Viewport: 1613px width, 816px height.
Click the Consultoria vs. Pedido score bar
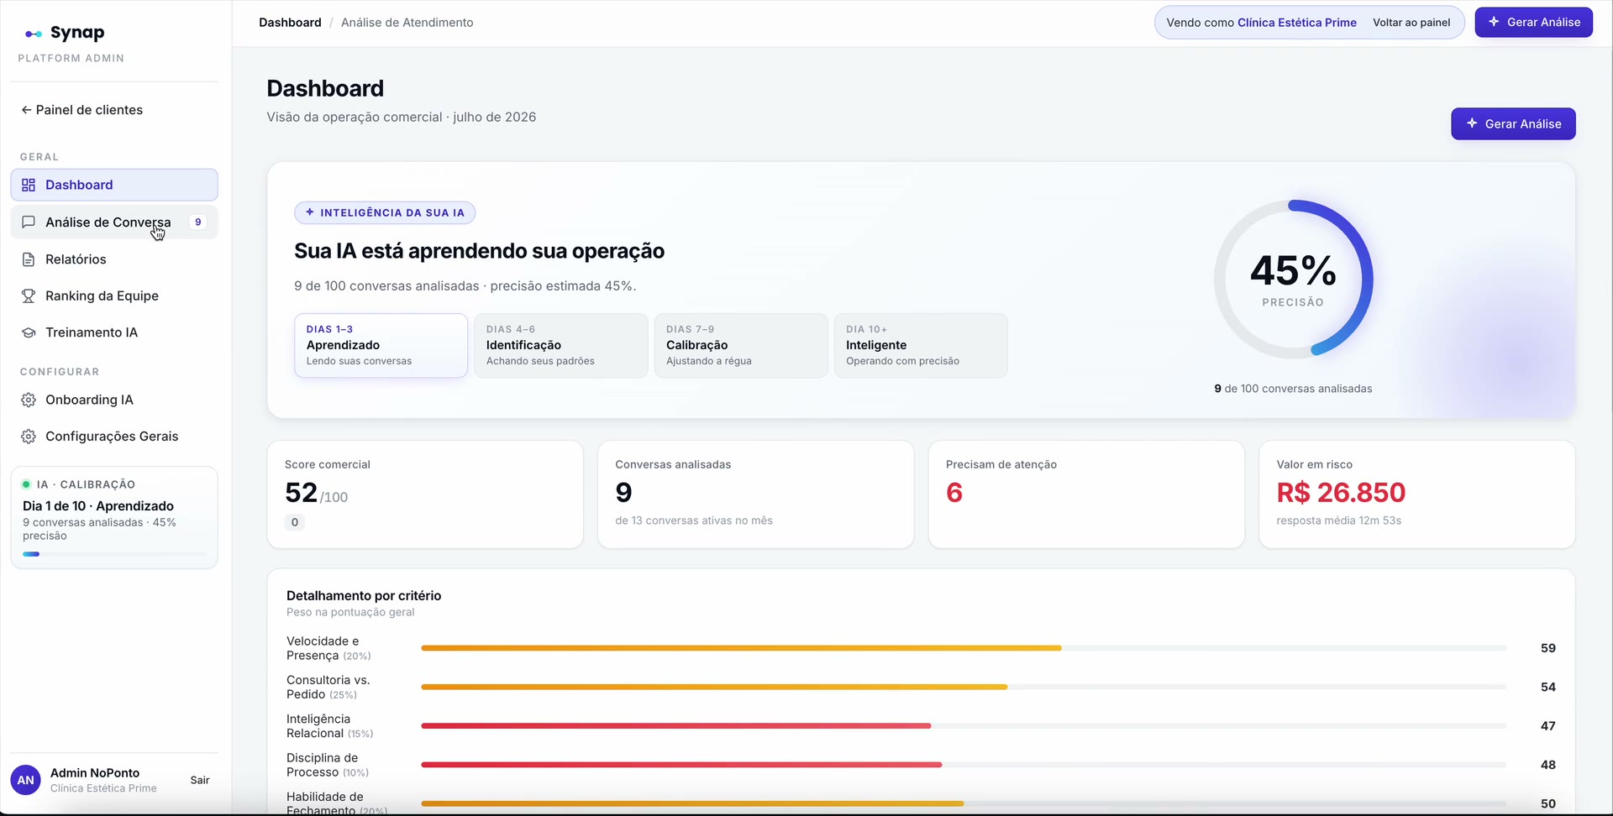pyautogui.click(x=964, y=687)
